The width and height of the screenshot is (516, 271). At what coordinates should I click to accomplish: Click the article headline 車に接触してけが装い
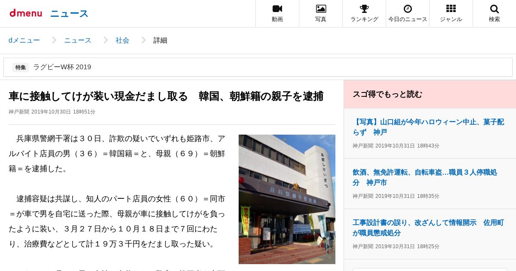(166, 96)
